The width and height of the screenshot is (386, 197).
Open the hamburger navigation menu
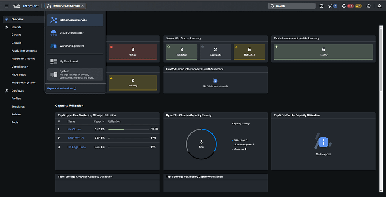point(6,6)
